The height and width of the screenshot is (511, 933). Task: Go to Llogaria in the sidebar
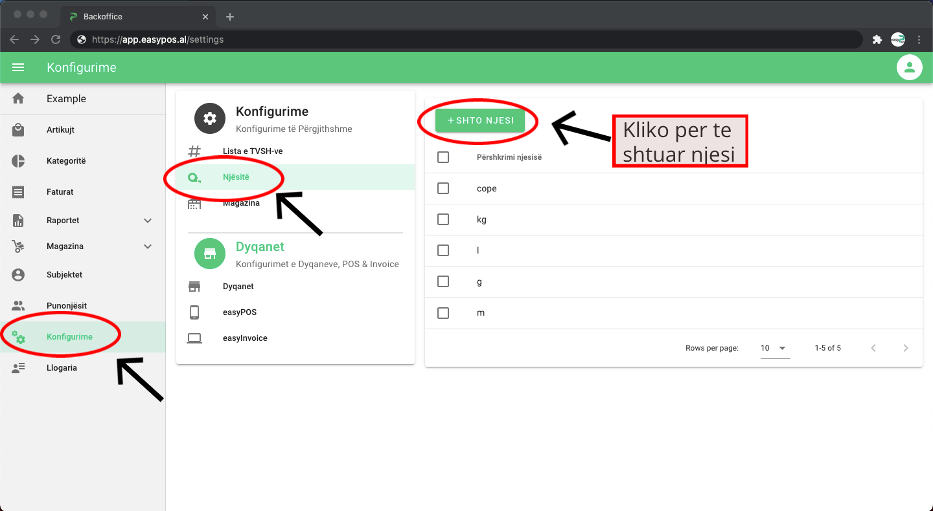(x=62, y=368)
